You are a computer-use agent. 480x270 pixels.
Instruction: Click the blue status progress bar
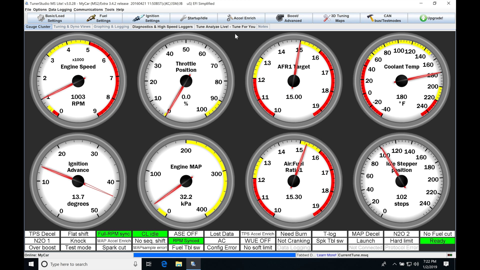pyautogui.click(x=214, y=255)
